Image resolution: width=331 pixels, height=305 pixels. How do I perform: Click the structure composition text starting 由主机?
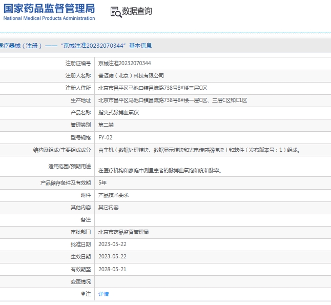coord(199,150)
